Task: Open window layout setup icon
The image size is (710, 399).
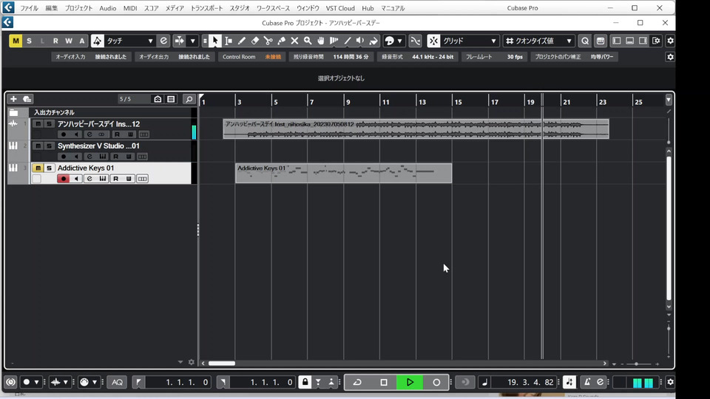Action: (656, 41)
